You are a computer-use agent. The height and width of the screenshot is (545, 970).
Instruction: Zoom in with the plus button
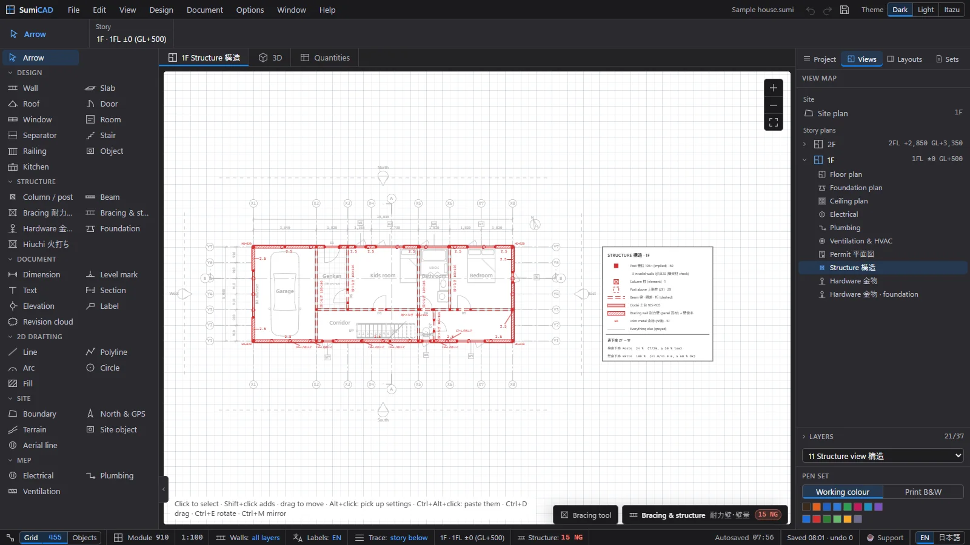773,88
